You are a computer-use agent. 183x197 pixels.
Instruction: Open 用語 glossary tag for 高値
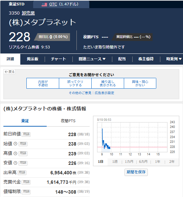[23, 153]
